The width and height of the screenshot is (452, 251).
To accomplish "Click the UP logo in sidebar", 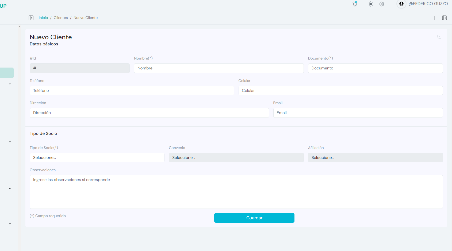I will (x=3, y=6).
